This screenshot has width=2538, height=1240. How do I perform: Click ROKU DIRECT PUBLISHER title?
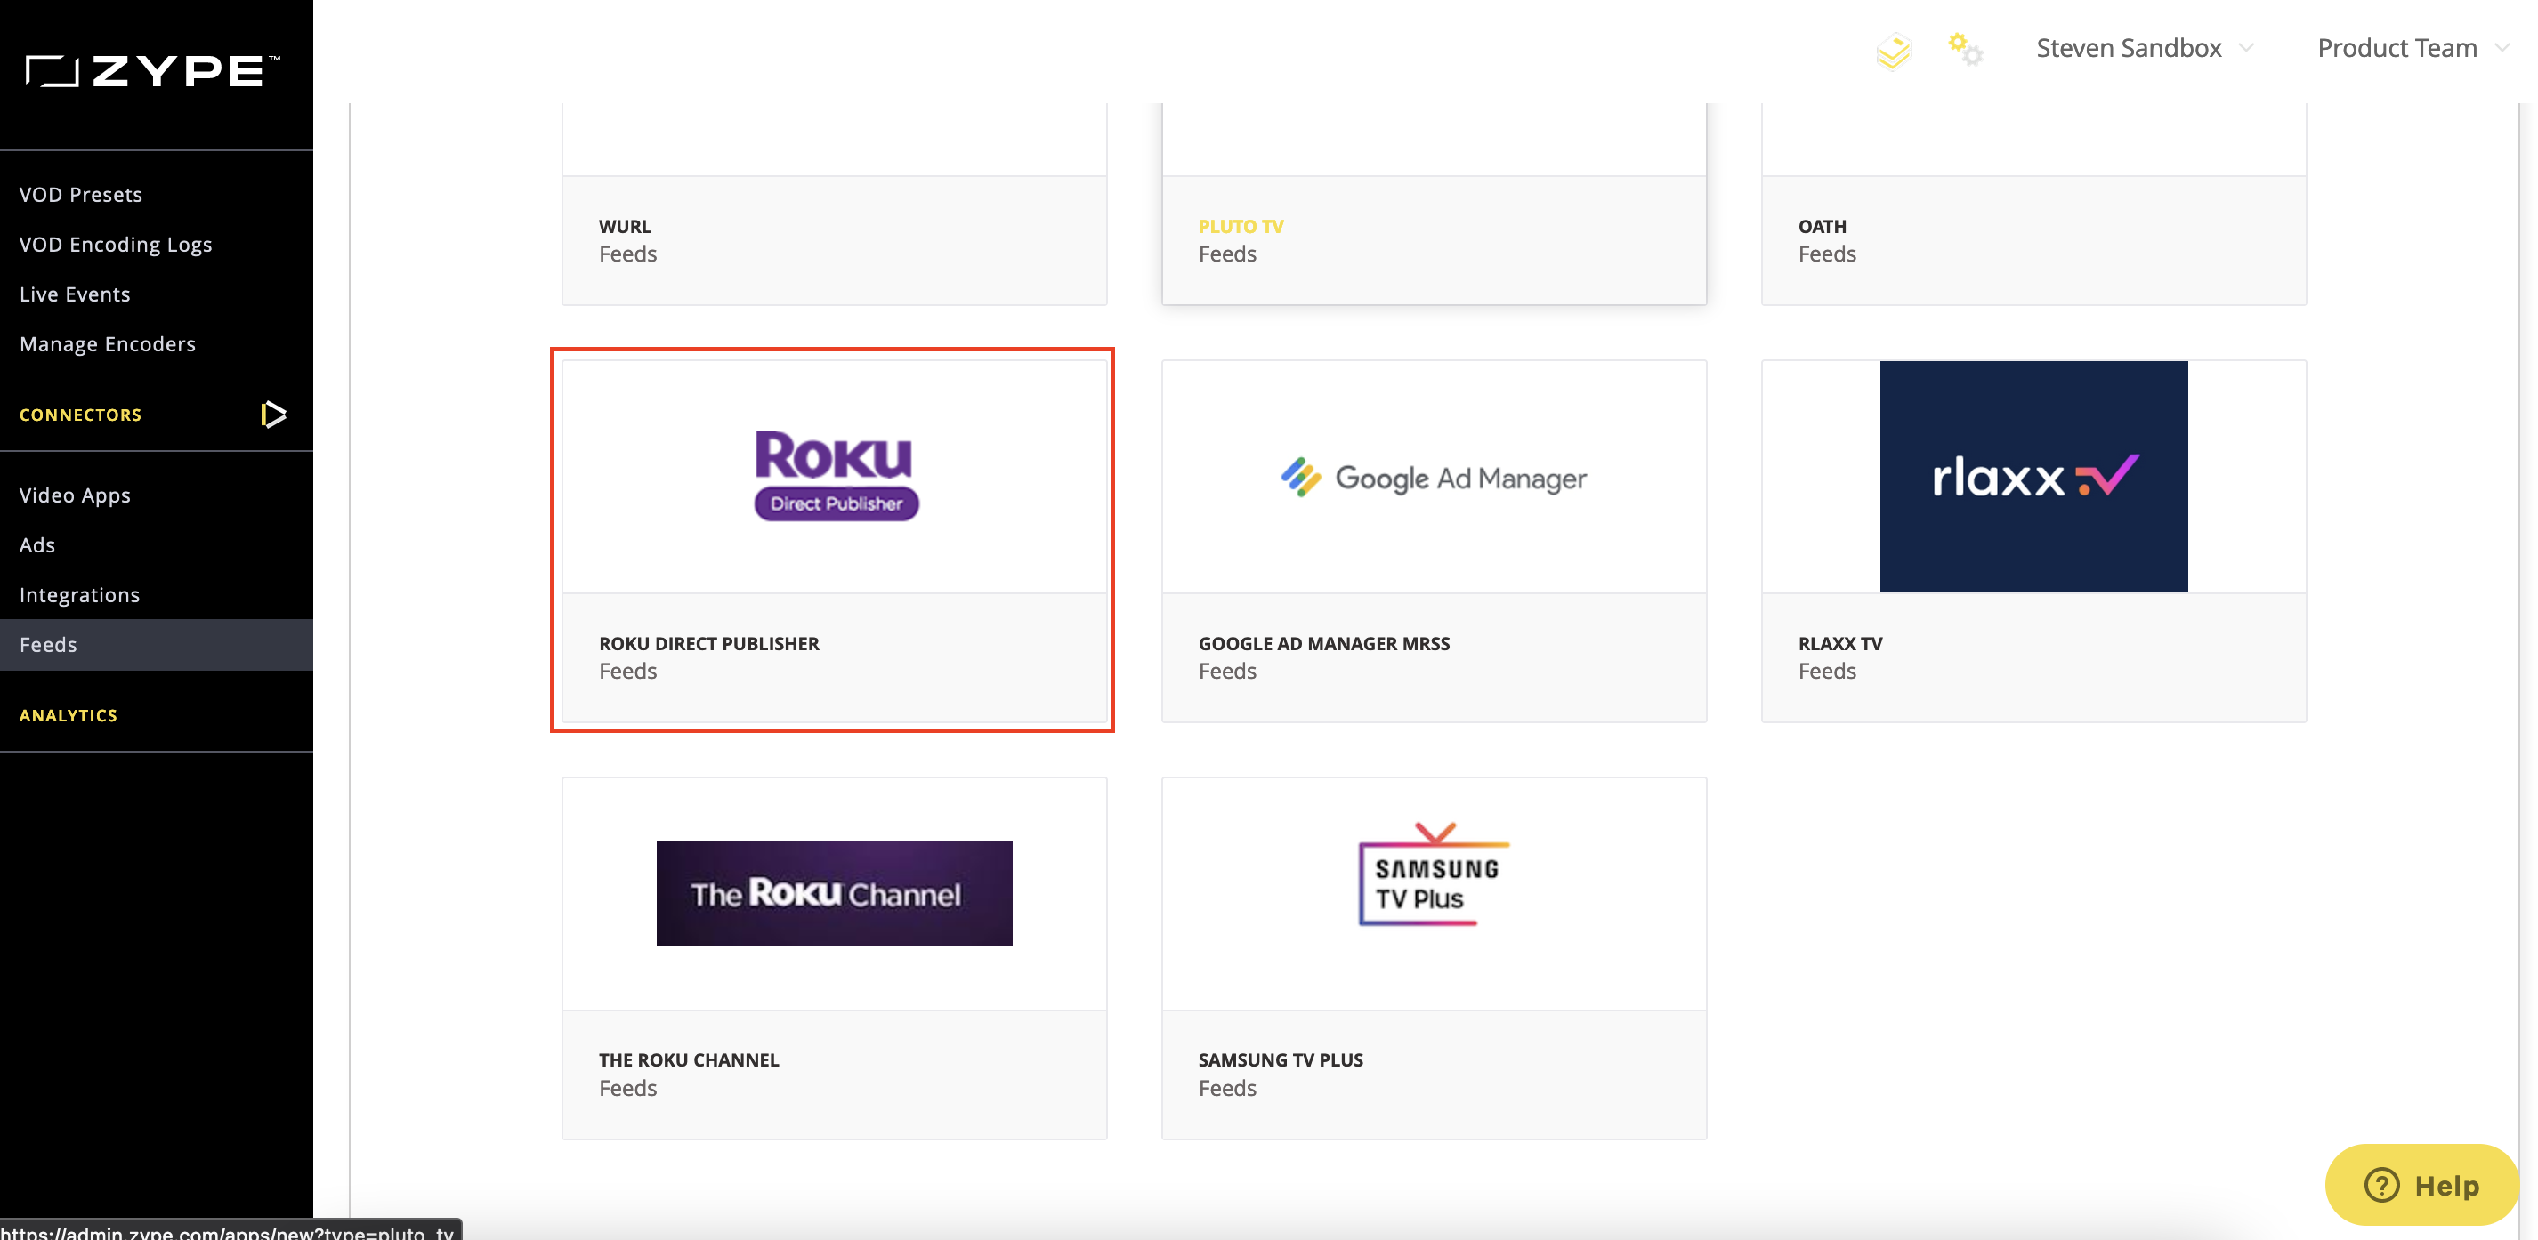pos(708,643)
